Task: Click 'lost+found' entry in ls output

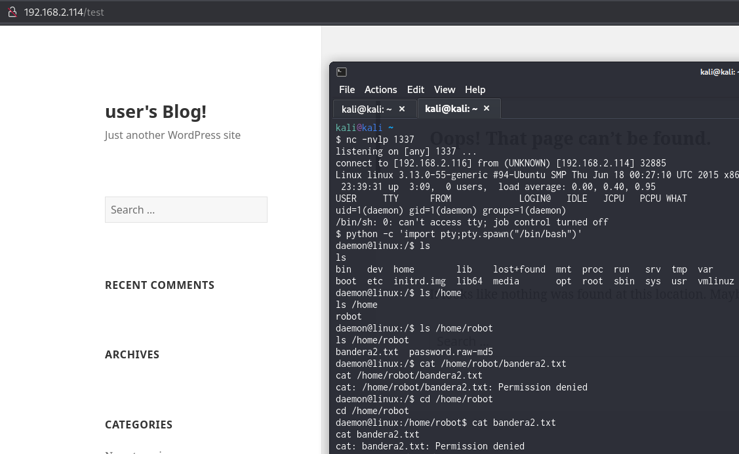Action: [519, 269]
